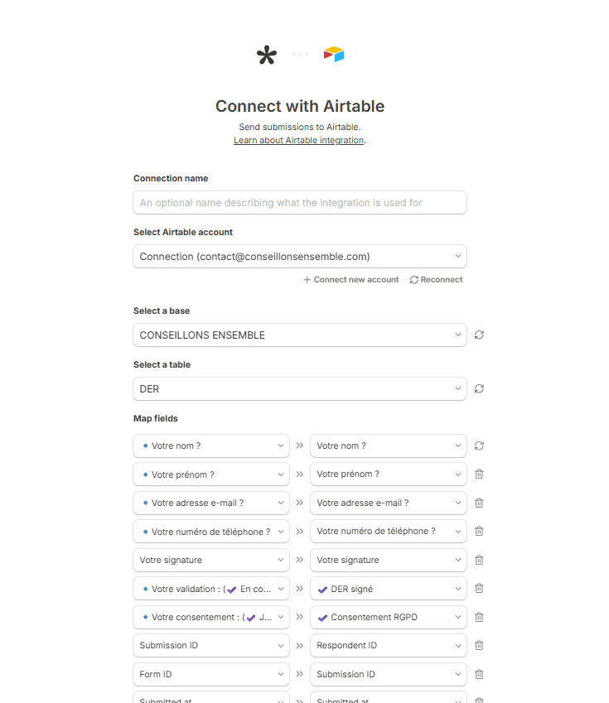
Task: Refresh the base list icon
Action: pos(479,335)
